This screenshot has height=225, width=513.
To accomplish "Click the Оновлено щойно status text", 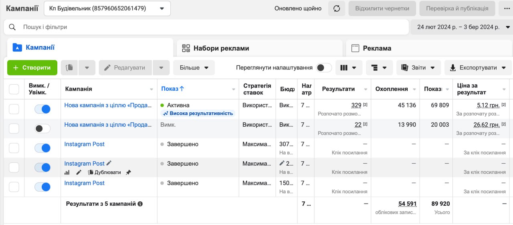I will tap(298, 8).
